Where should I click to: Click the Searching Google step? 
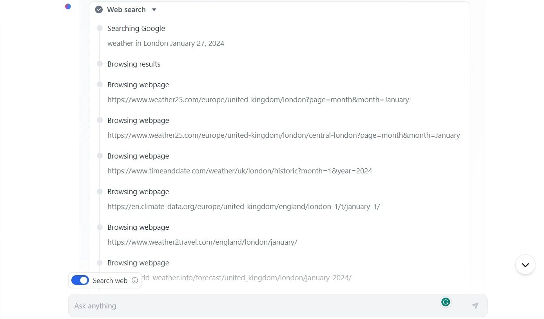(x=136, y=28)
